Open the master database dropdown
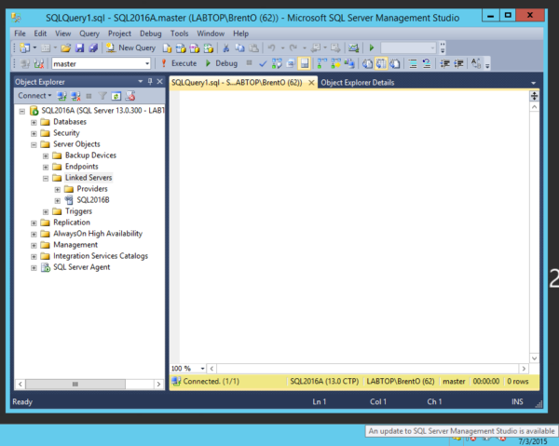This screenshot has width=559, height=446. click(146, 63)
